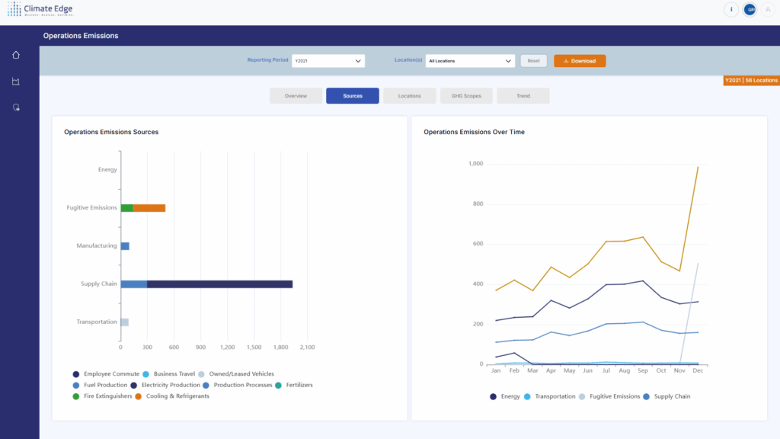Viewport: 780px width, 439px height.
Task: Click the Fire Extinguishers green legend dot
Action: [76, 396]
